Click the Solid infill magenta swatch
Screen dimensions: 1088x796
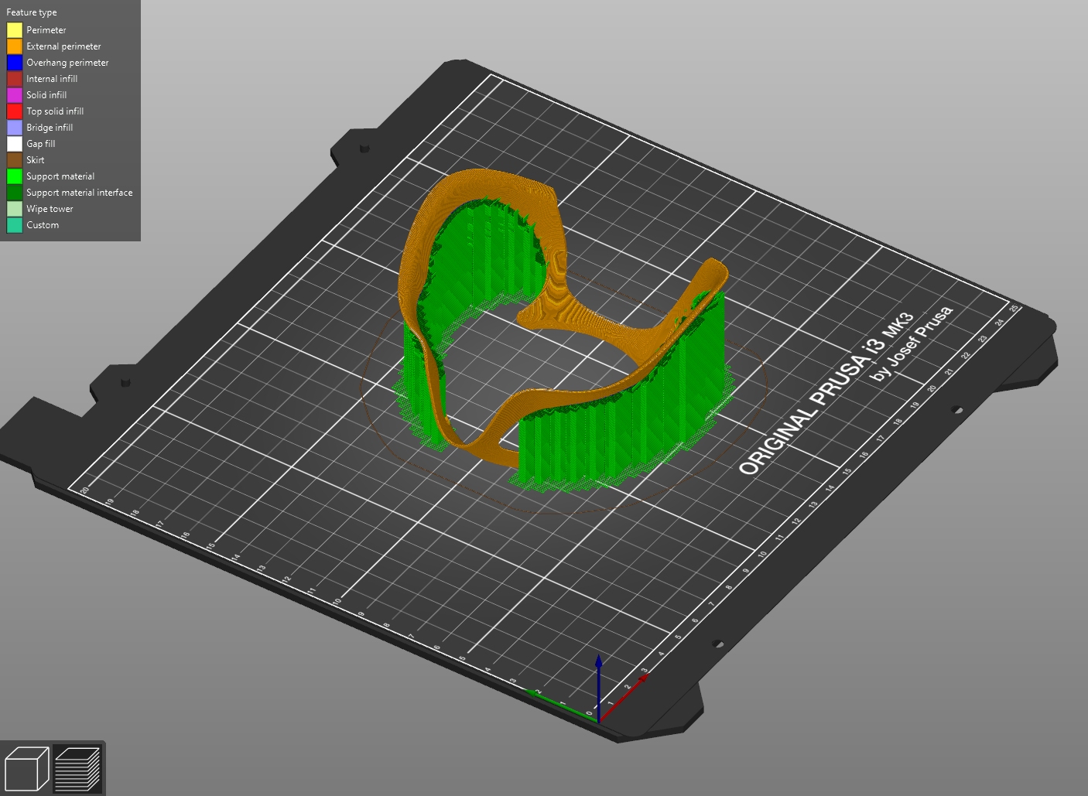[x=15, y=95]
